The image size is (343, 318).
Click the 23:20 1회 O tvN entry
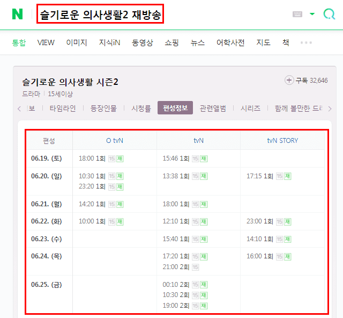coord(92,186)
